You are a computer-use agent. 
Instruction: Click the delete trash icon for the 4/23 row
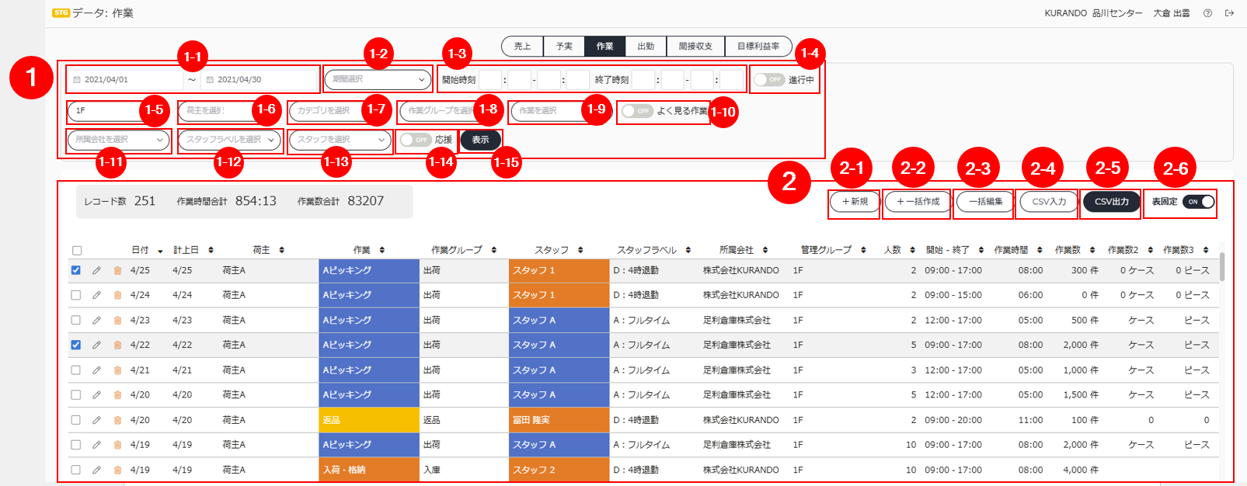pyautogui.click(x=117, y=321)
